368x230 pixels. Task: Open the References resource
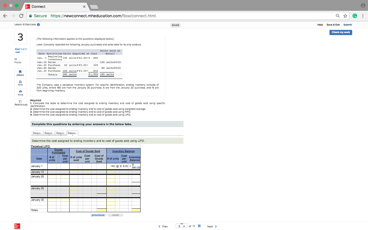[x=20, y=103]
